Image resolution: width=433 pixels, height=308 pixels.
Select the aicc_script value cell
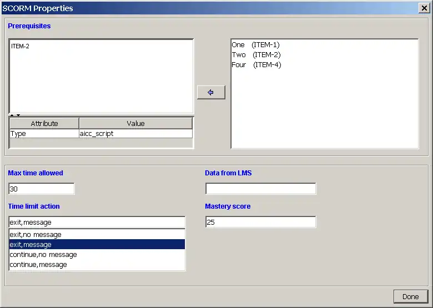[135, 134]
